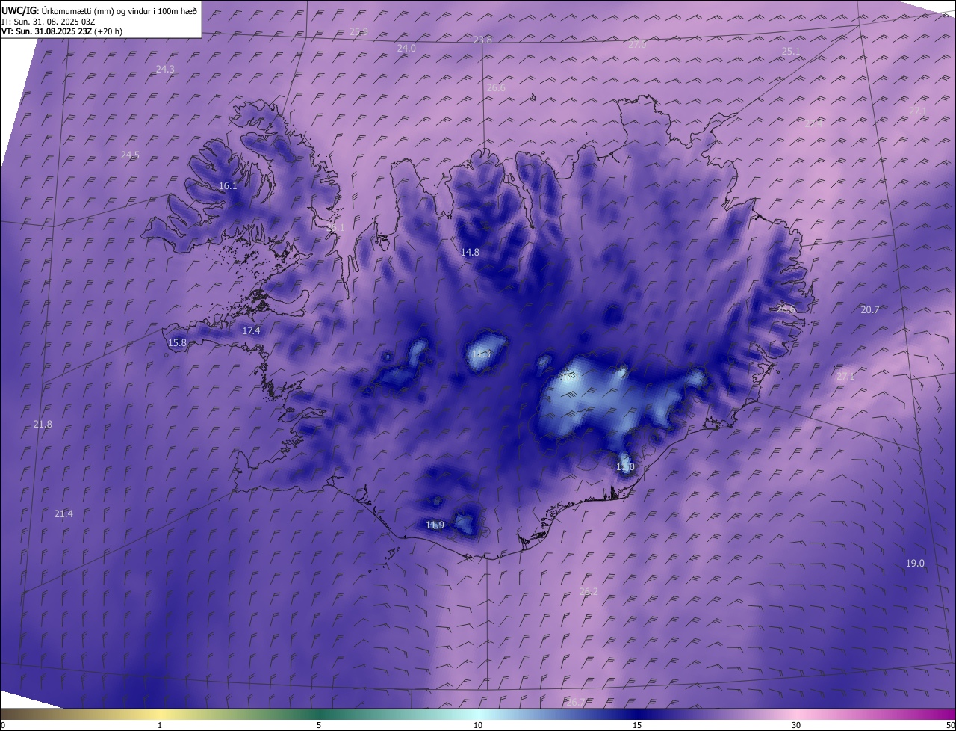956x731 pixels.
Task: Click the 30 tick on the color scale
Action: [x=796, y=725]
